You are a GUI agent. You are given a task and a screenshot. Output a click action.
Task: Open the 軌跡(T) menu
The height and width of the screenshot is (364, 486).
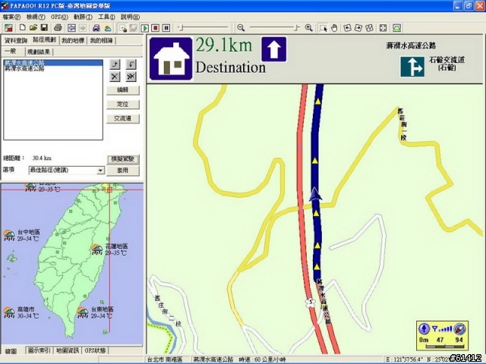(x=83, y=17)
